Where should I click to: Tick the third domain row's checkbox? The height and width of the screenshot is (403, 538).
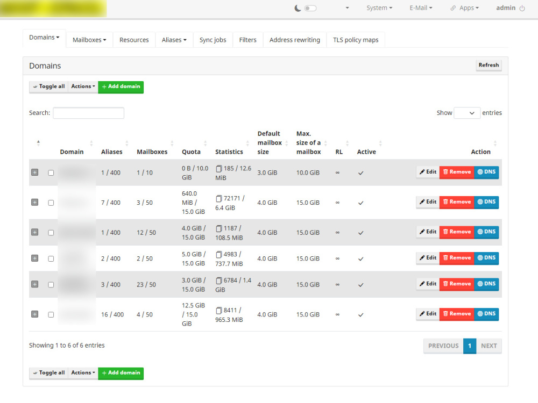point(51,232)
